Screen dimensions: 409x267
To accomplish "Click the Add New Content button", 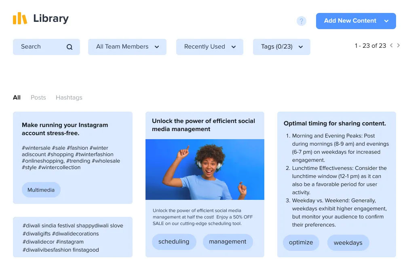I will (x=356, y=21).
